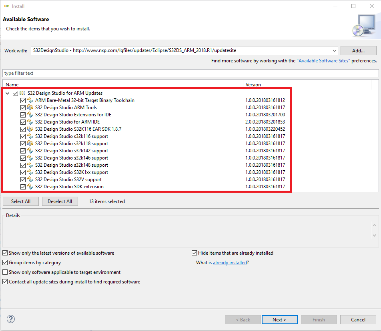Select version 1.0.0.201803161812 cell

(x=265, y=100)
